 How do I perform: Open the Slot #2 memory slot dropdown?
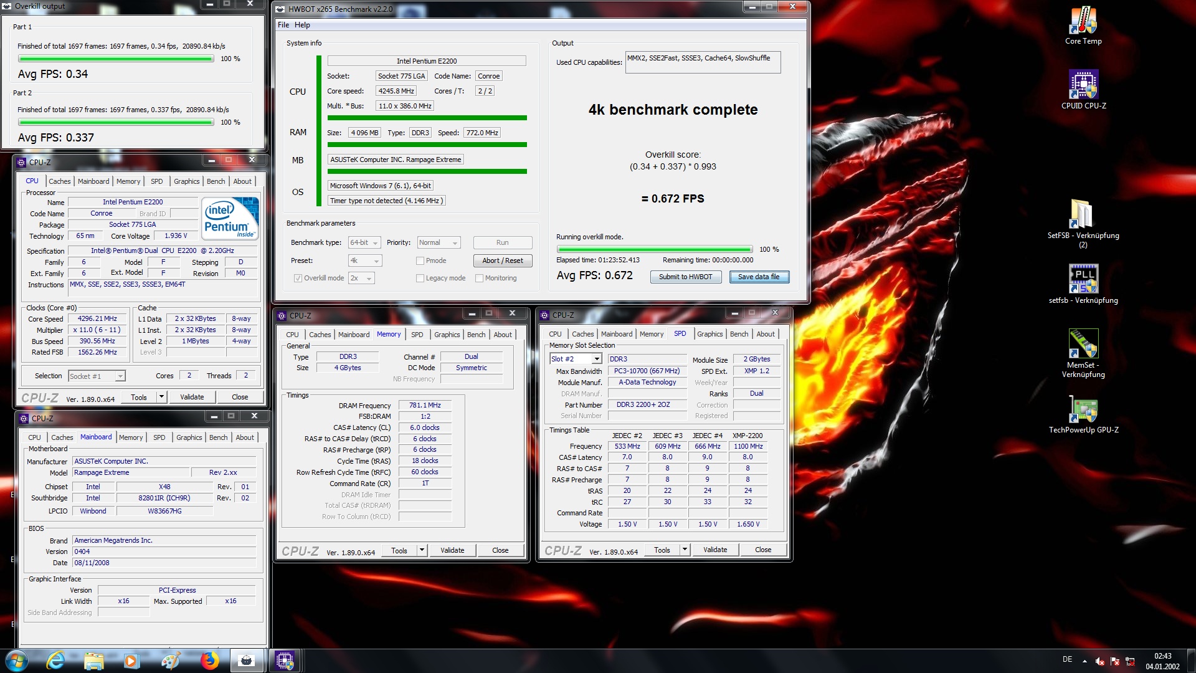pyautogui.click(x=575, y=359)
